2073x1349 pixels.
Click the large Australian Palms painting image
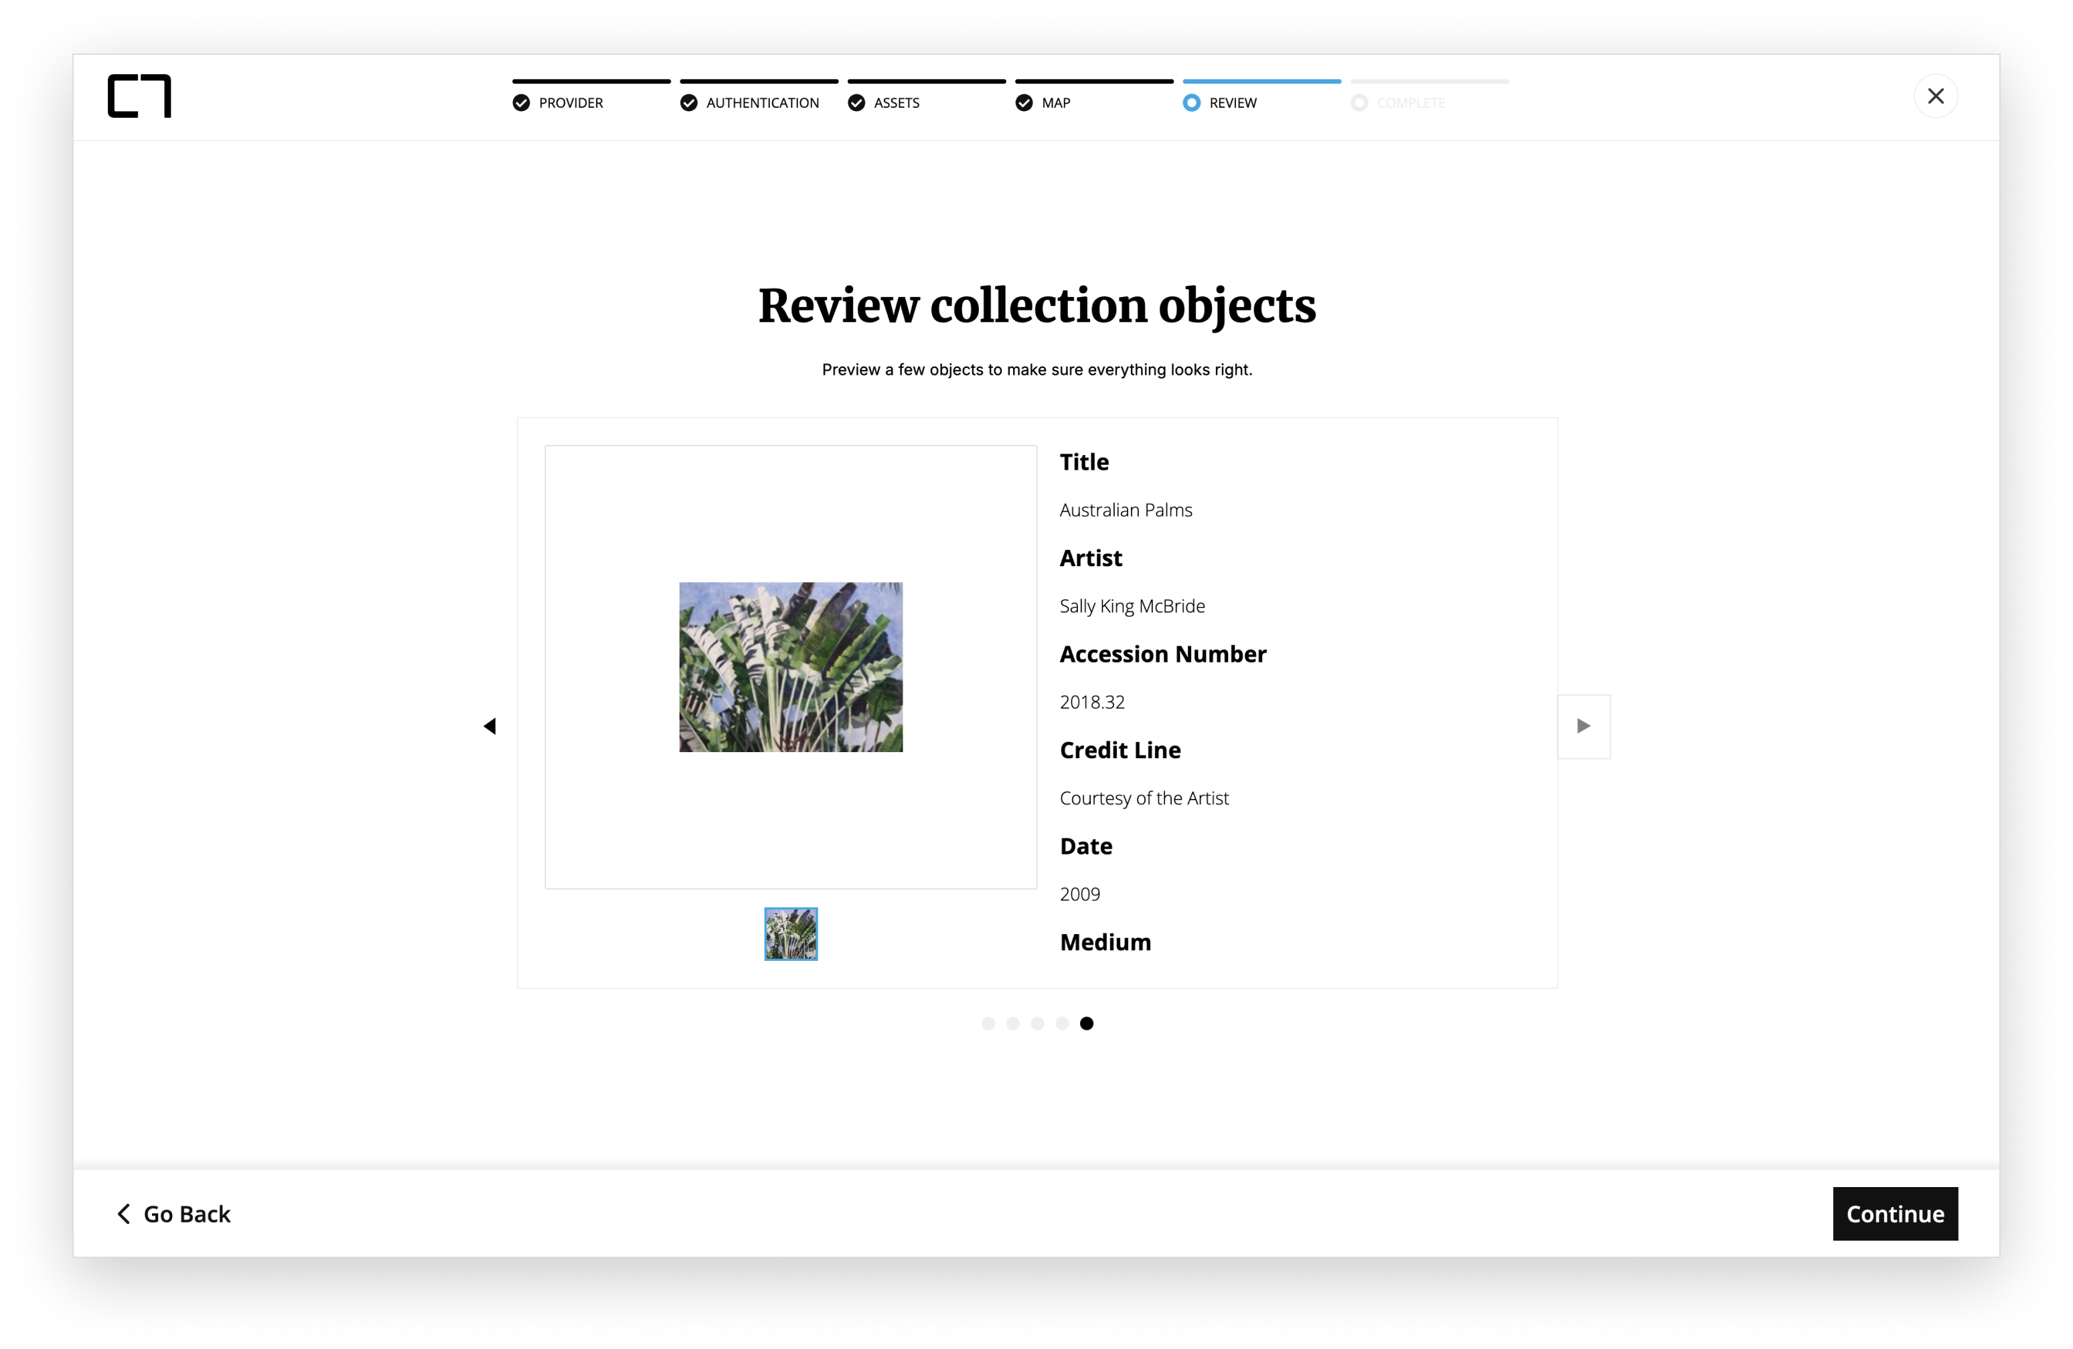(x=791, y=666)
